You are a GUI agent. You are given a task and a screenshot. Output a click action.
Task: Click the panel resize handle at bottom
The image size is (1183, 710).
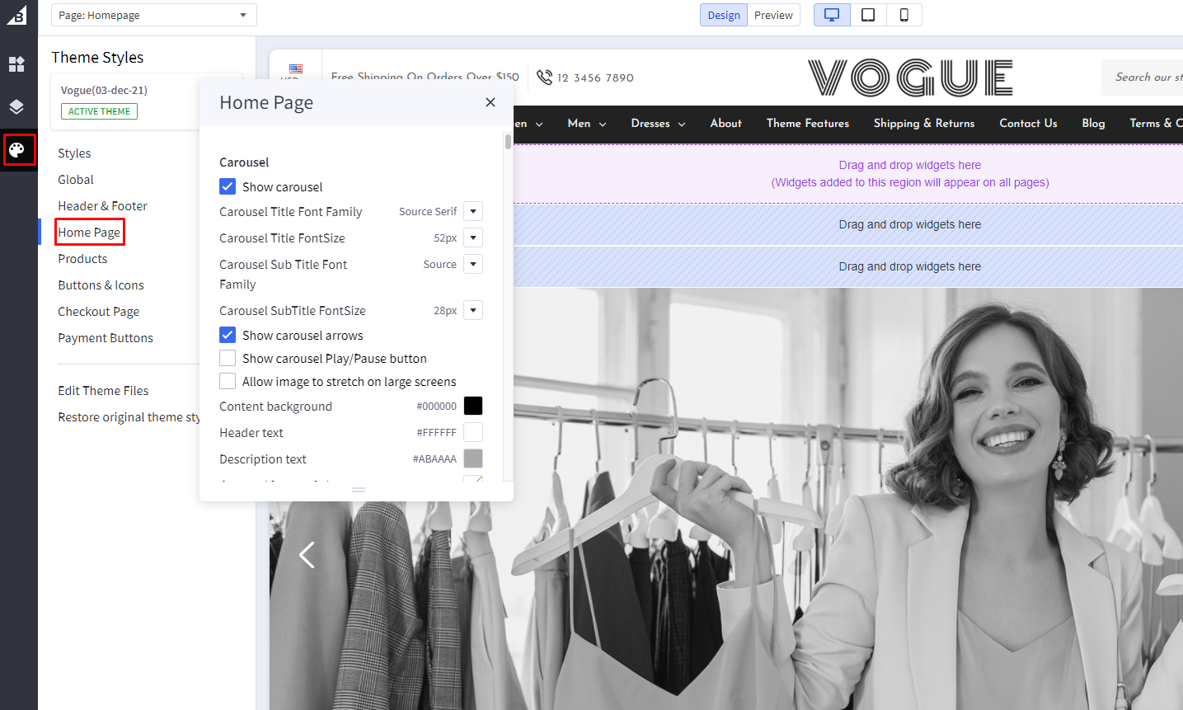(x=358, y=490)
